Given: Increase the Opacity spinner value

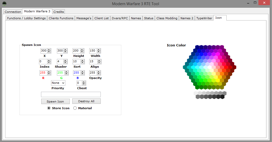Looking at the screenshot, I should coord(99,72).
